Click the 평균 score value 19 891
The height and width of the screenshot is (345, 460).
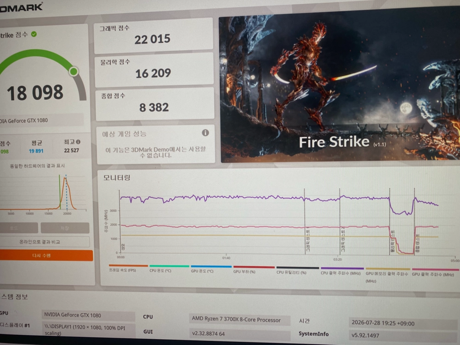(36, 151)
